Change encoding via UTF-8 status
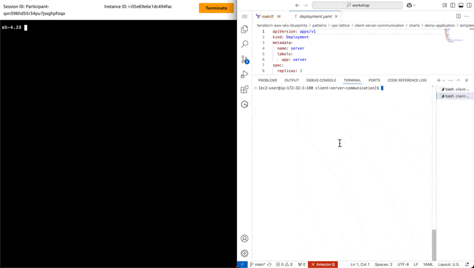 403,264
